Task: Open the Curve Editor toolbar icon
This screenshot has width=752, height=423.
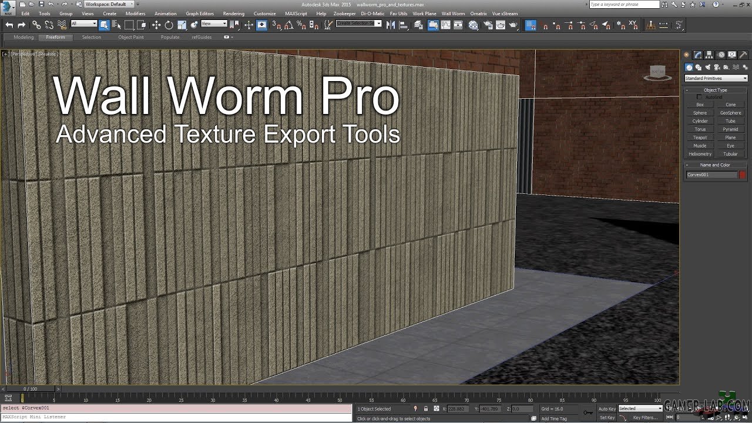Action: coord(445,25)
